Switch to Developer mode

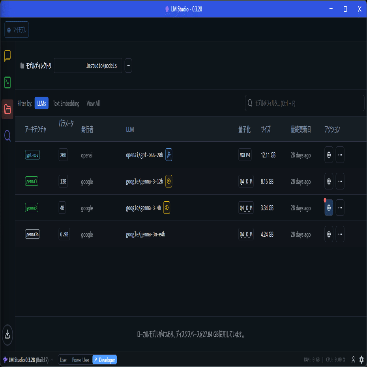[x=105, y=360]
